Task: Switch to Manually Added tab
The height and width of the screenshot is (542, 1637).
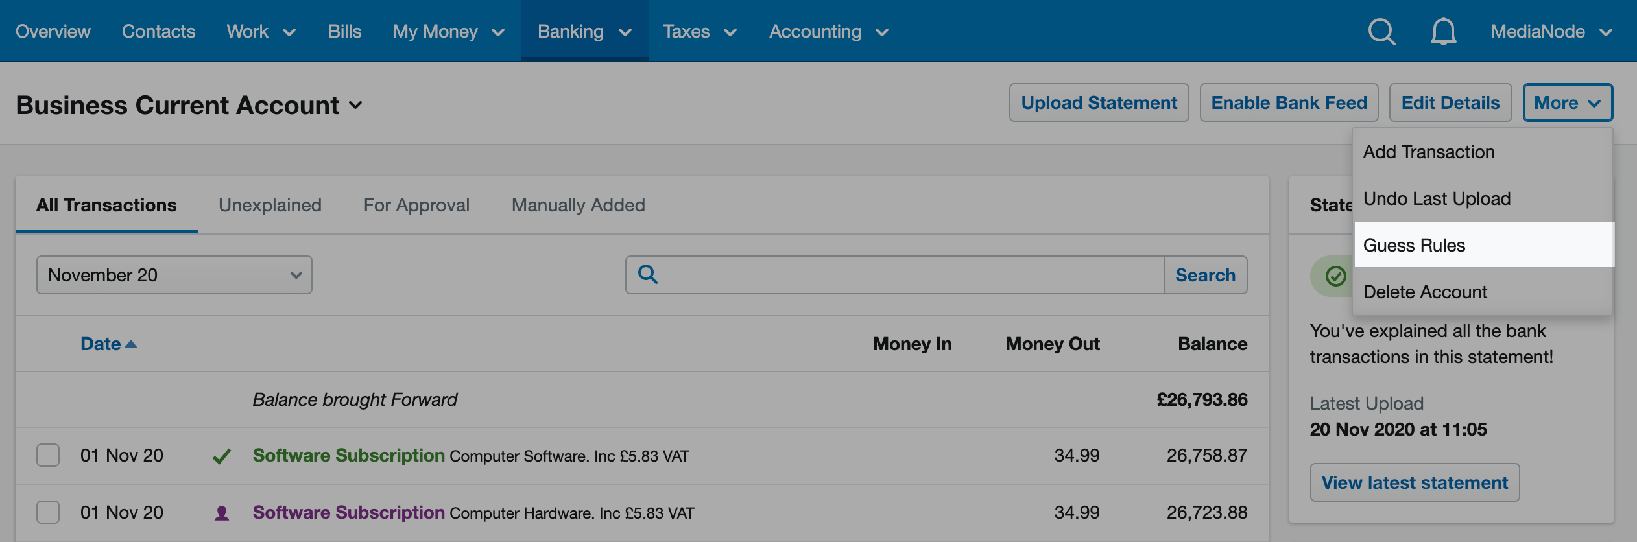Action: [579, 205]
